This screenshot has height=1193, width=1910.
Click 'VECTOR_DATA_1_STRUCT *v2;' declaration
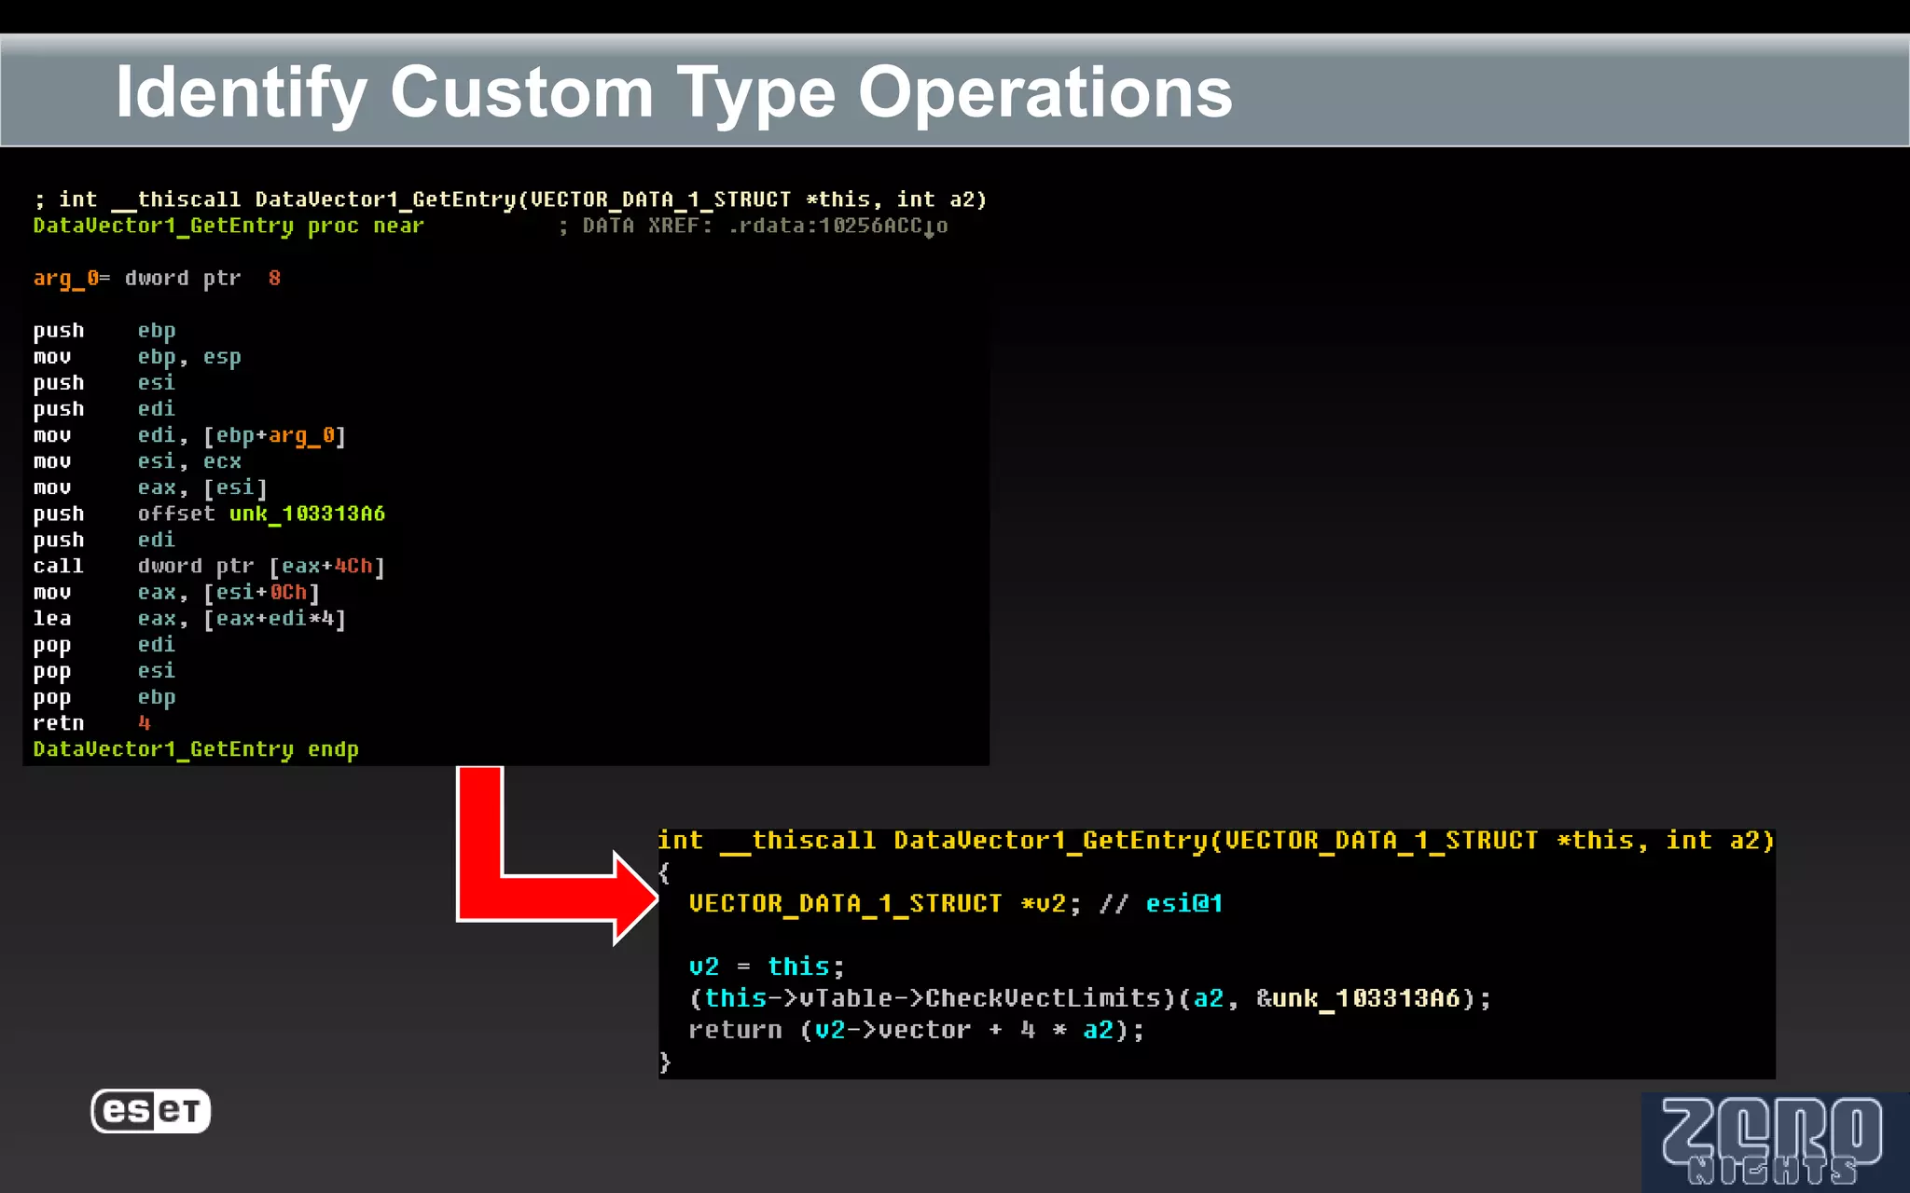[885, 904]
